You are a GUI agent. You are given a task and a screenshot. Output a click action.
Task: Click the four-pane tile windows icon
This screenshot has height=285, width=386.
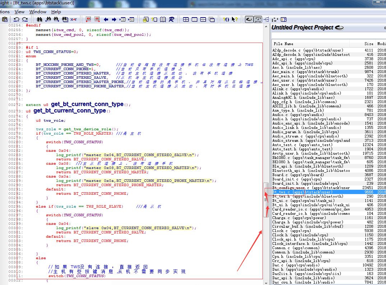click(x=186, y=19)
